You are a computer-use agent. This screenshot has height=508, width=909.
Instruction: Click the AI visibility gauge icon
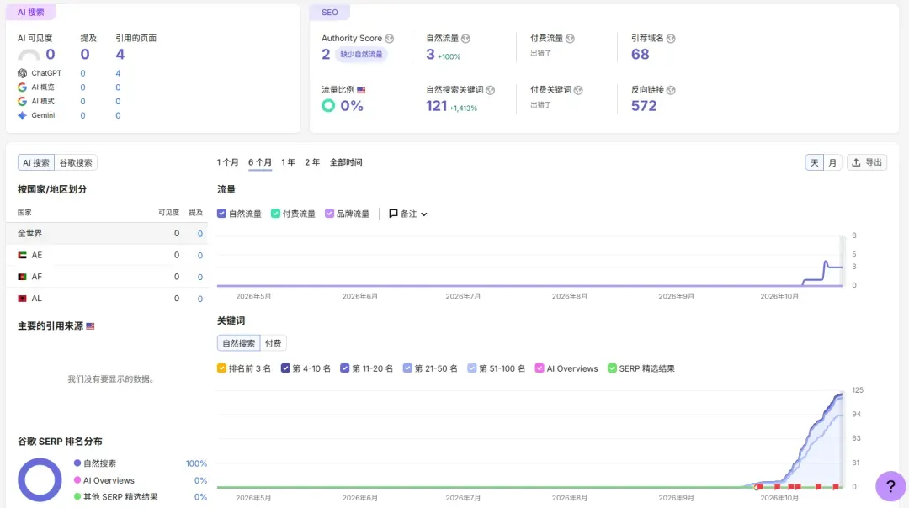click(29, 55)
